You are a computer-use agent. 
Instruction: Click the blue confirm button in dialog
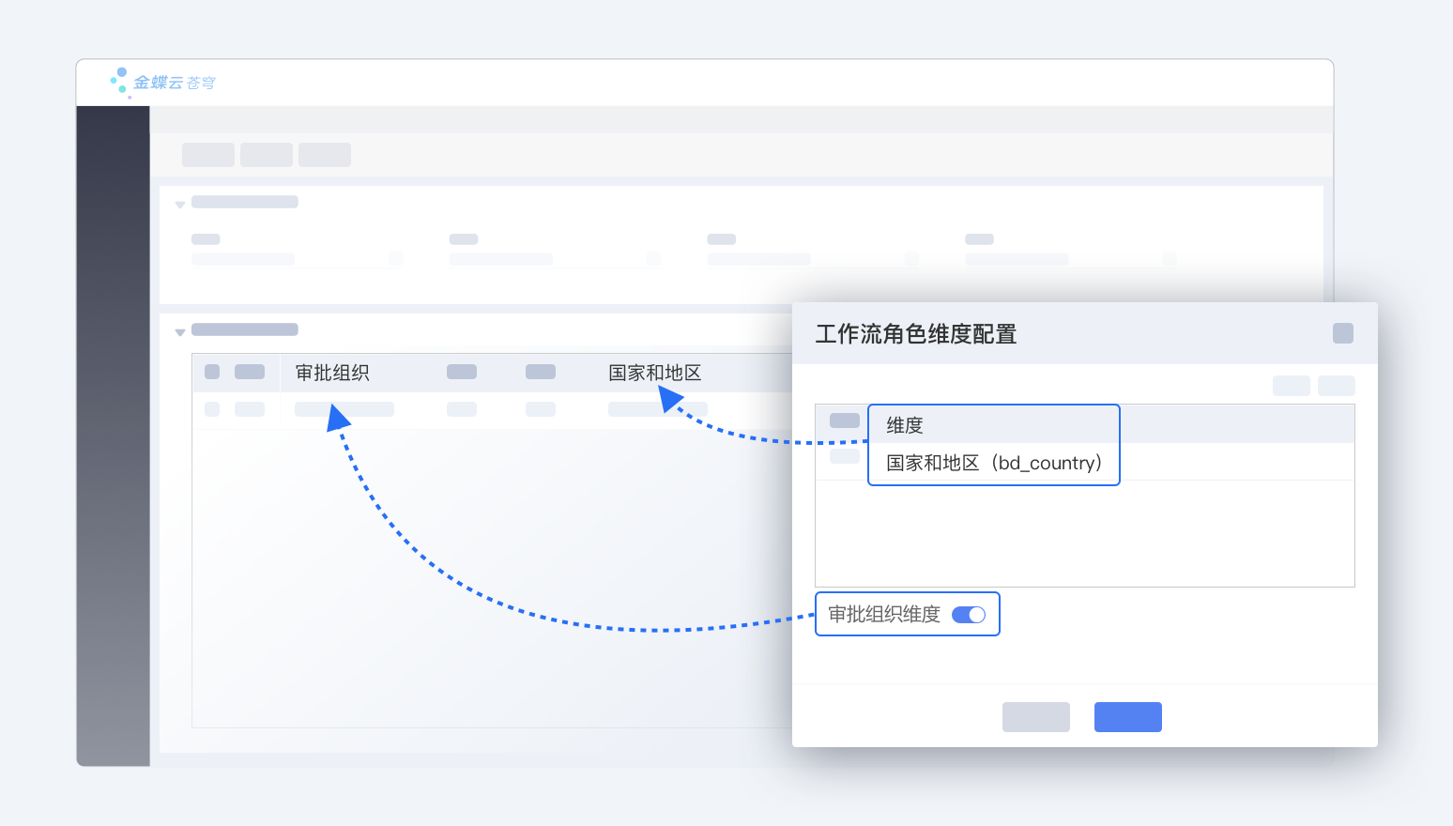[x=1127, y=717]
